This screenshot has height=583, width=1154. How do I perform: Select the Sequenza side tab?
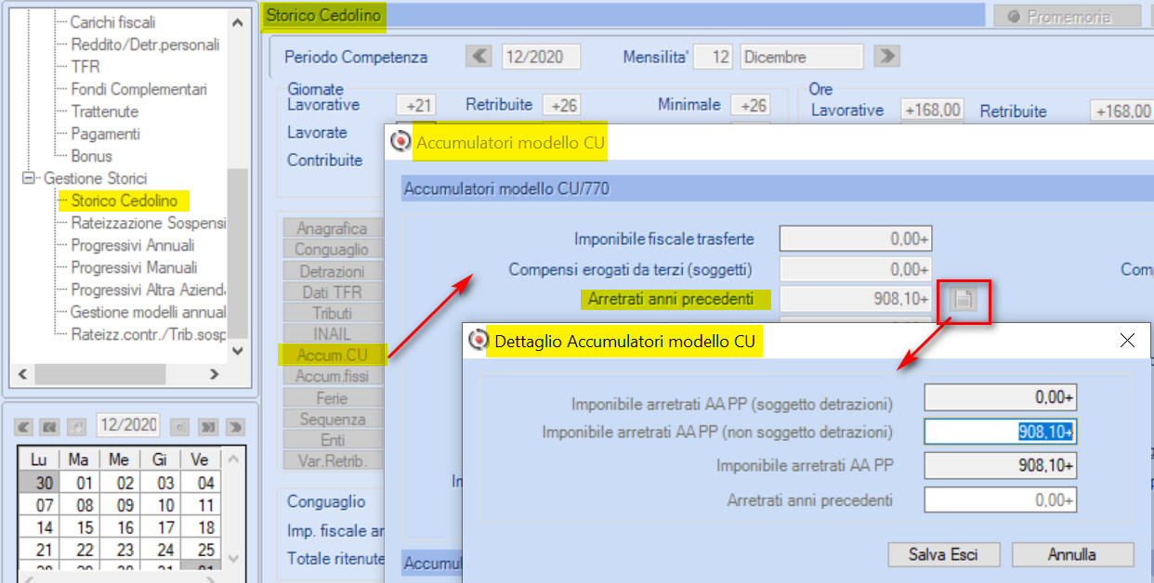tap(331, 420)
